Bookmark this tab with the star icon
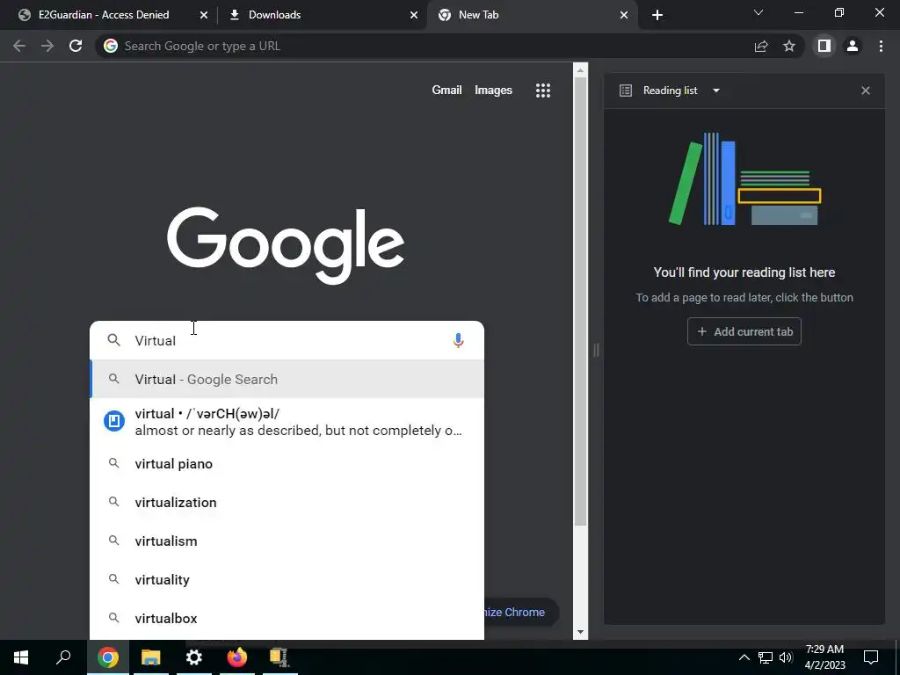The height and width of the screenshot is (675, 900). click(x=789, y=46)
